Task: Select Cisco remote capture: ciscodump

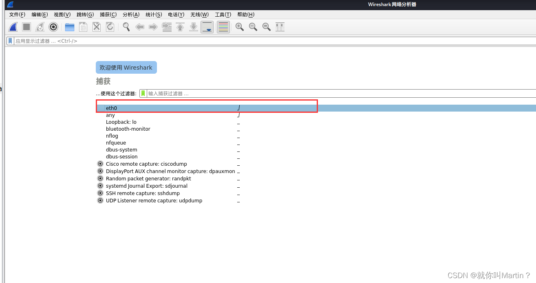Action: pyautogui.click(x=146, y=164)
